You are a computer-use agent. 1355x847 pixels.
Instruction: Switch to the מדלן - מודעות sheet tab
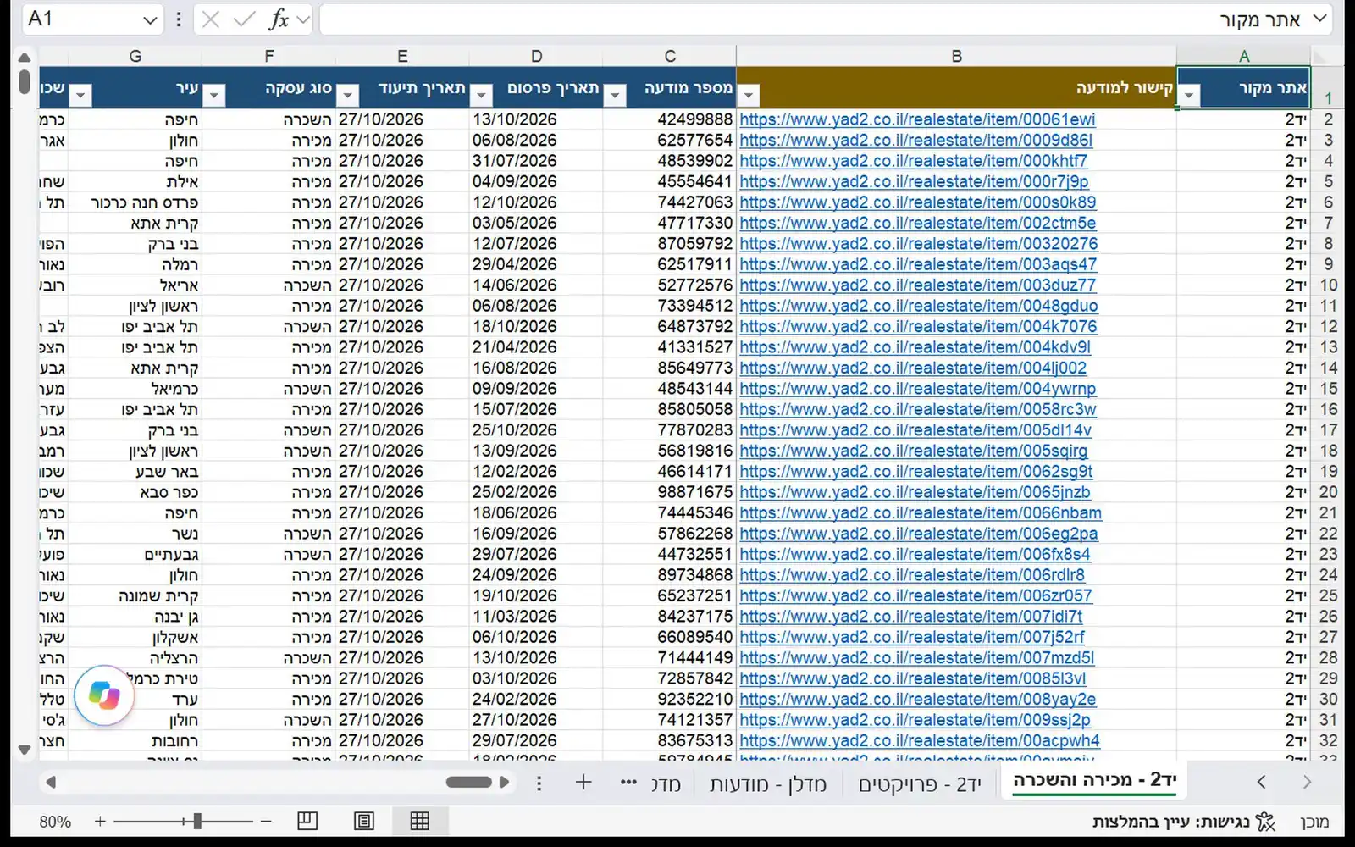[767, 784]
